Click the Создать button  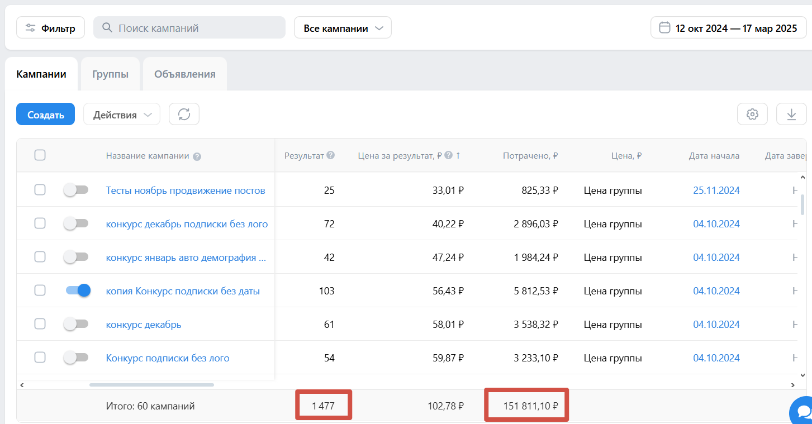coord(46,115)
